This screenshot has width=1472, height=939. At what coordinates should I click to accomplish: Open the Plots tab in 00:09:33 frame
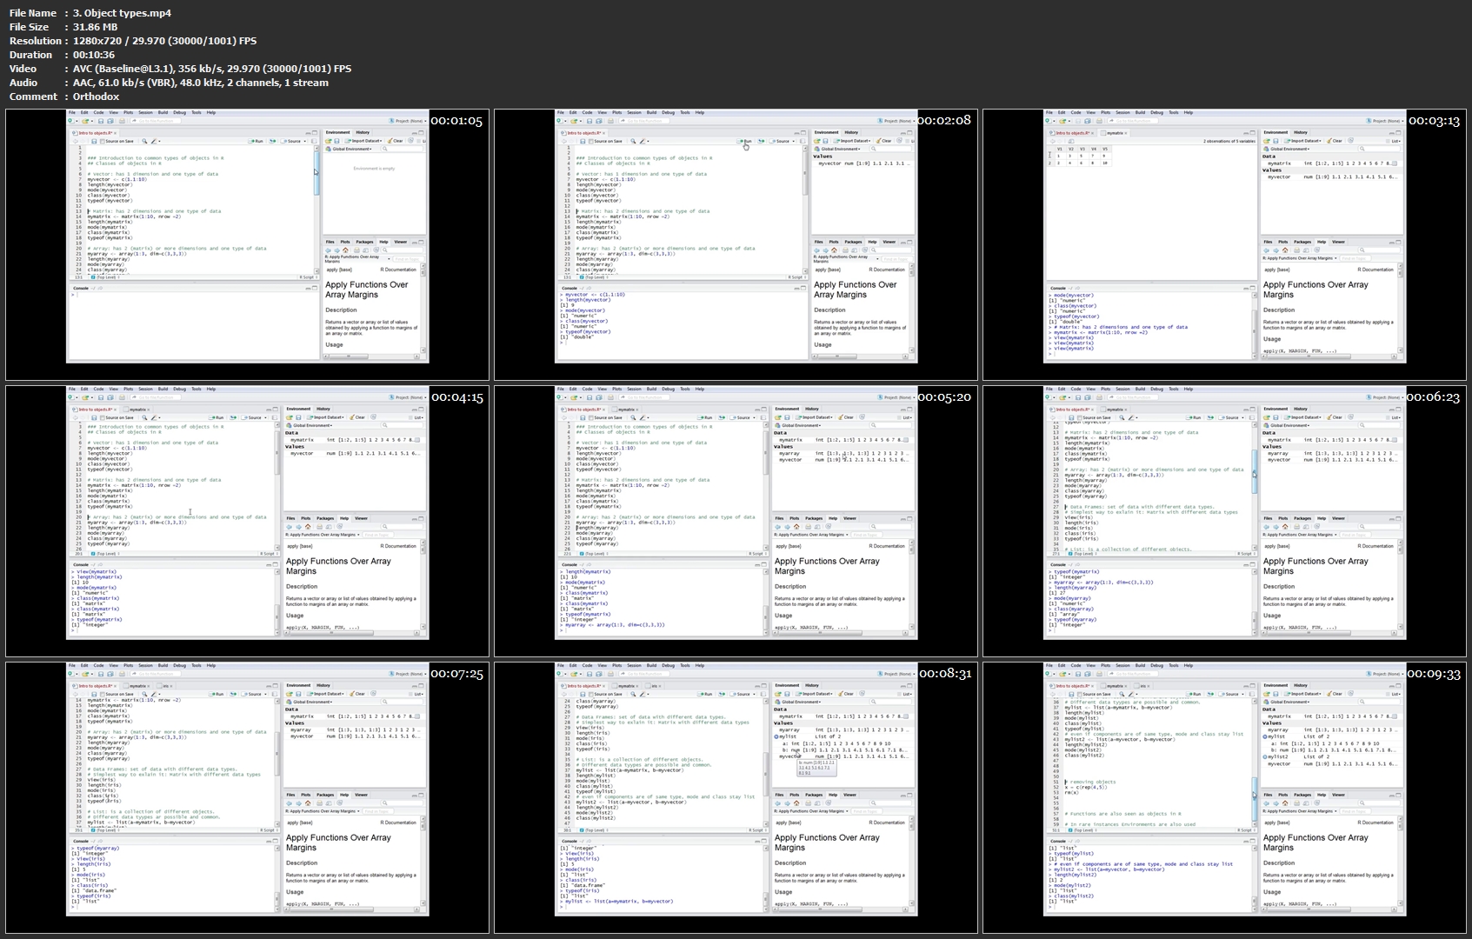[x=1282, y=795]
